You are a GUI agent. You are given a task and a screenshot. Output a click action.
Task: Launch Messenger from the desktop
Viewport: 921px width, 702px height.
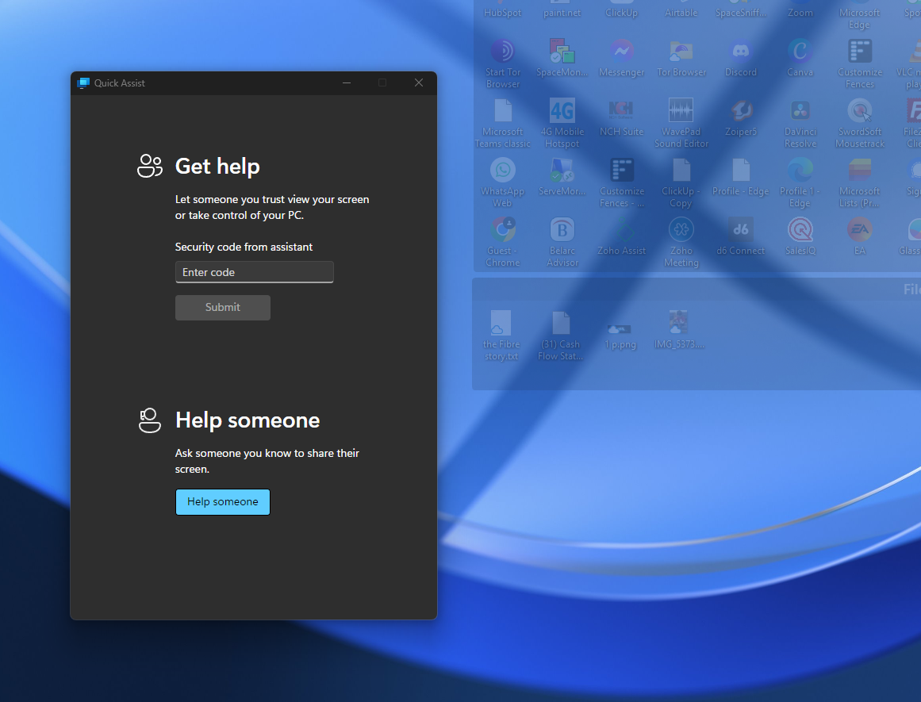point(622,53)
